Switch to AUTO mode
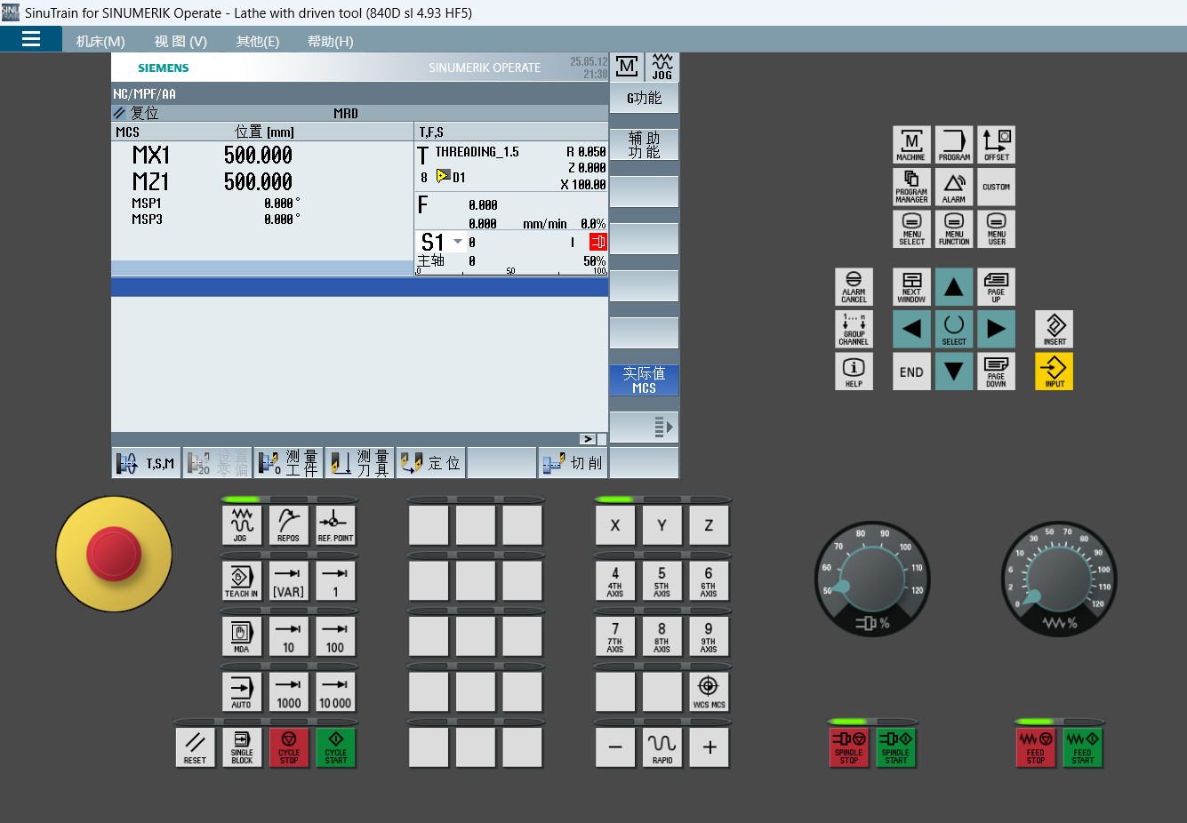This screenshot has width=1187, height=823. click(242, 691)
